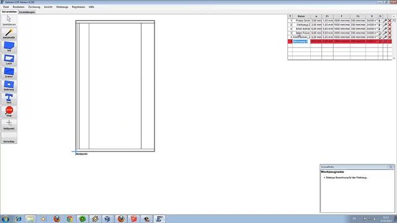The height and width of the screenshot is (223, 397).
Task: Open Google Chrome from the taskbar
Action: (69, 219)
